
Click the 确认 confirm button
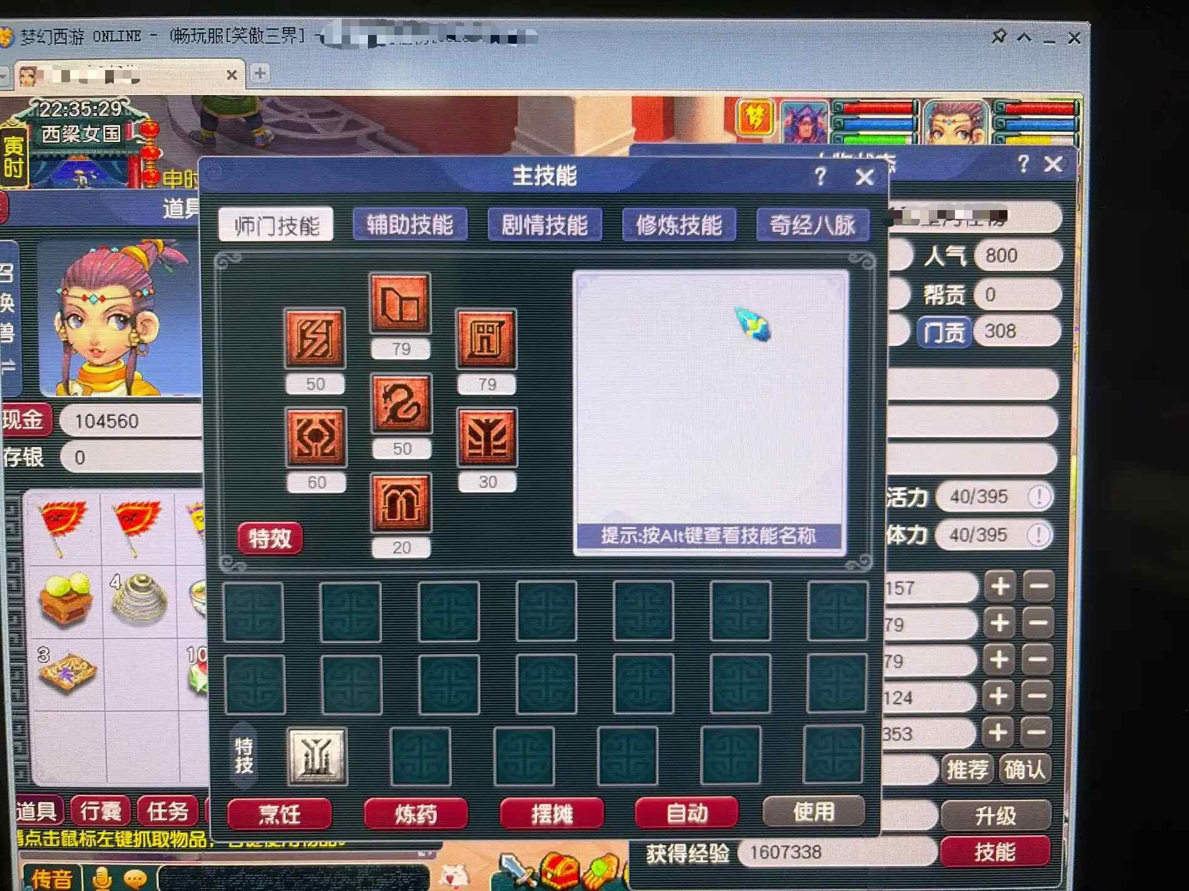click(1024, 769)
